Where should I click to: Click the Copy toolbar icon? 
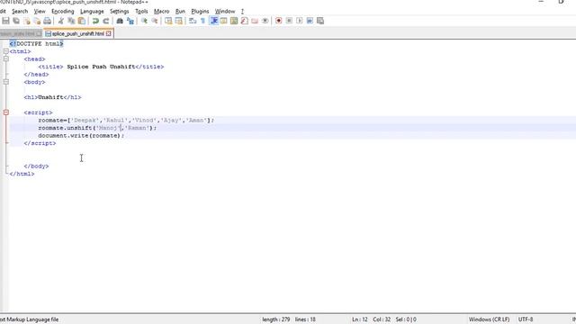71,21
